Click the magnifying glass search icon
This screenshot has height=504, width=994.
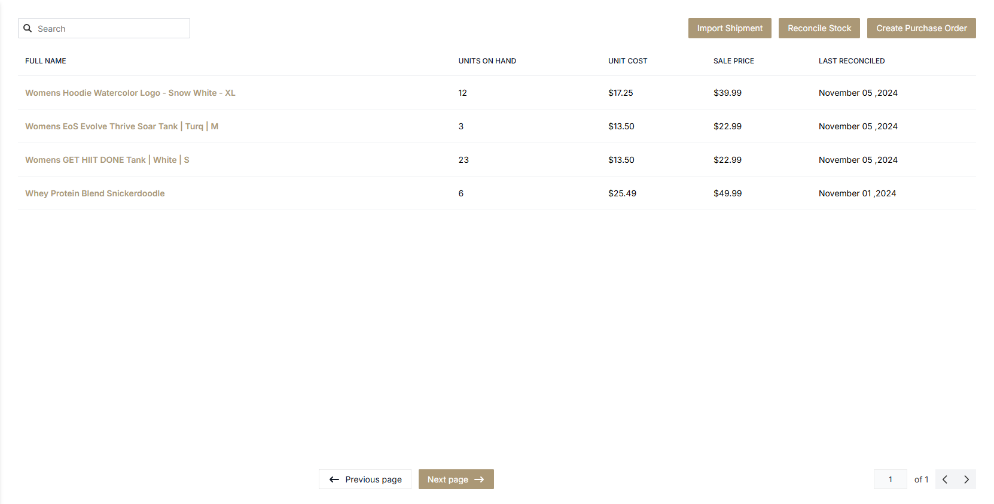click(x=28, y=28)
